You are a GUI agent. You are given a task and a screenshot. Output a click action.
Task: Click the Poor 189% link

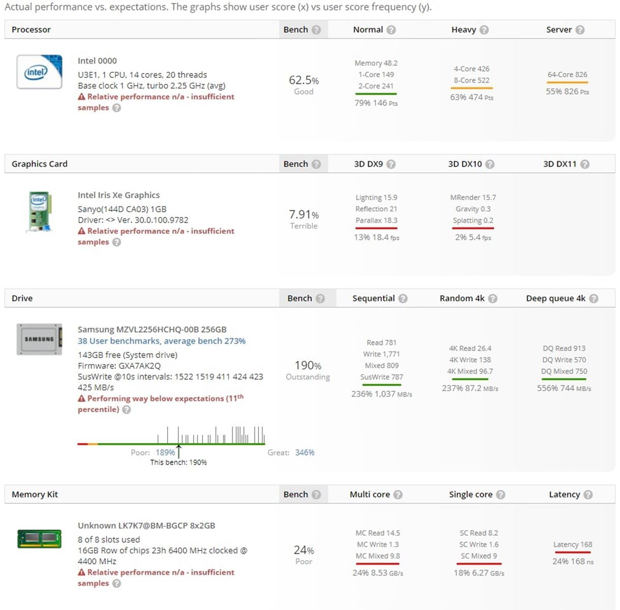point(165,452)
